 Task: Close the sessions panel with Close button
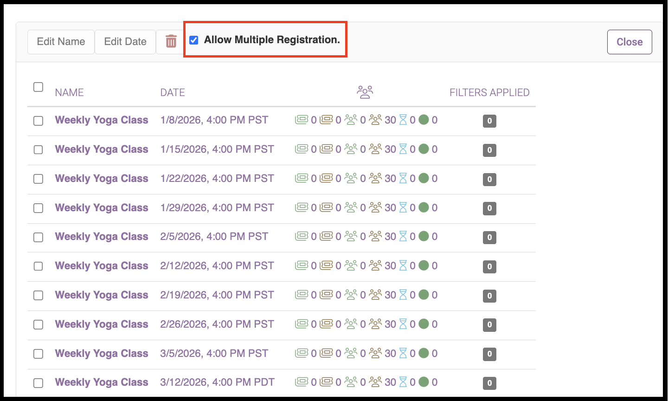click(x=629, y=42)
